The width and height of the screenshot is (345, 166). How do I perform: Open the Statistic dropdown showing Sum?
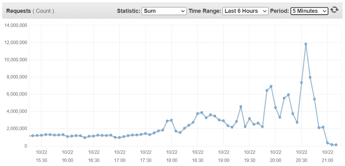coord(164,11)
